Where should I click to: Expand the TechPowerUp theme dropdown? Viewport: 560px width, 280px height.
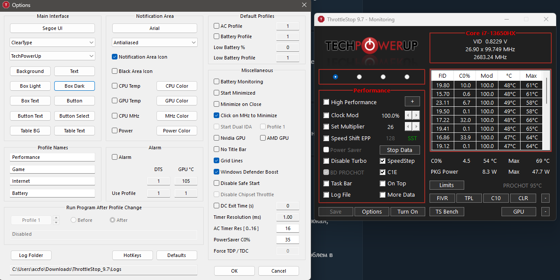point(52,56)
